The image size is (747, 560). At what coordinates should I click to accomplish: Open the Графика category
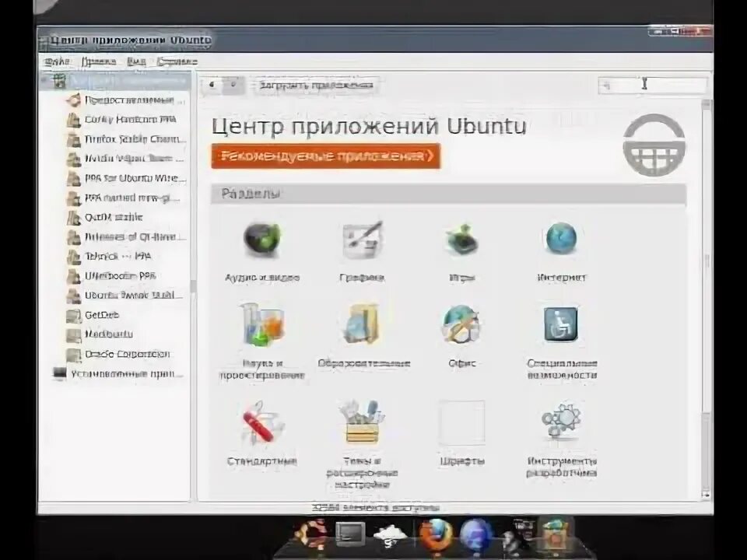[362, 251]
